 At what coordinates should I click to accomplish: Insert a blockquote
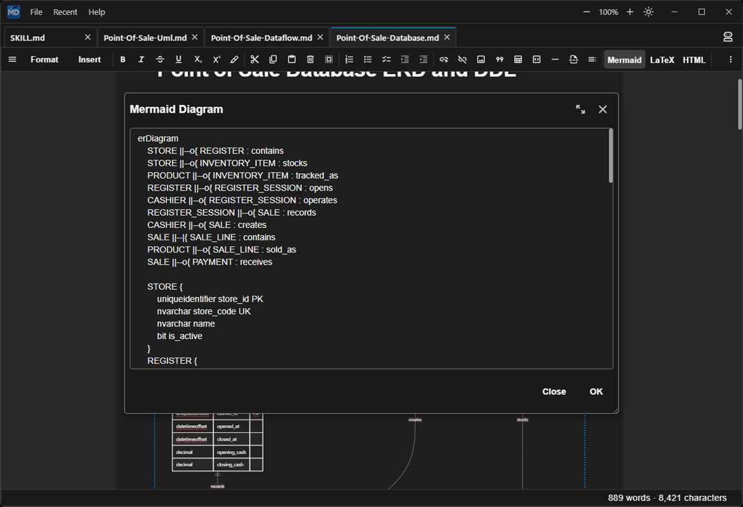[499, 60]
